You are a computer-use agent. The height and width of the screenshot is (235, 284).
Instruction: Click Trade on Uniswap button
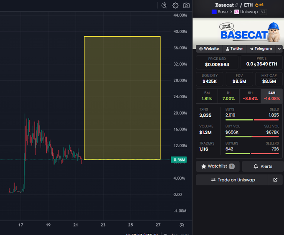(232, 180)
